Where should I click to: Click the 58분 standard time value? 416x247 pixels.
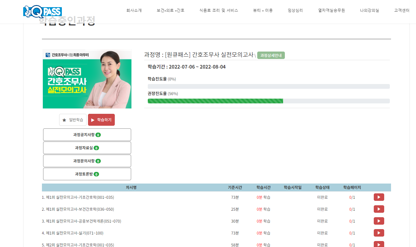[235, 245]
